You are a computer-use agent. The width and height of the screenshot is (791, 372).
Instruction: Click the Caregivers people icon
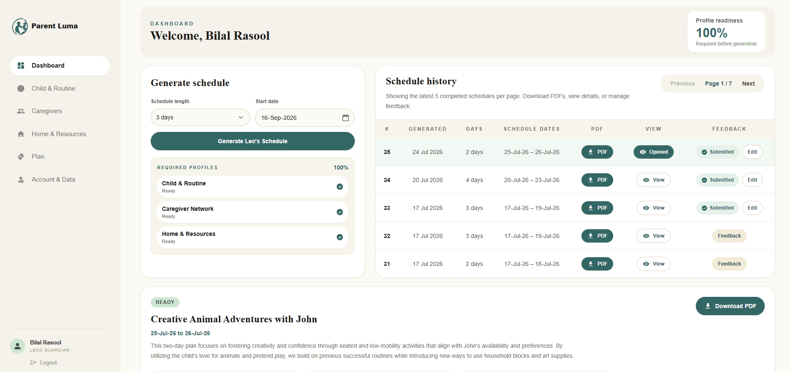click(x=21, y=111)
